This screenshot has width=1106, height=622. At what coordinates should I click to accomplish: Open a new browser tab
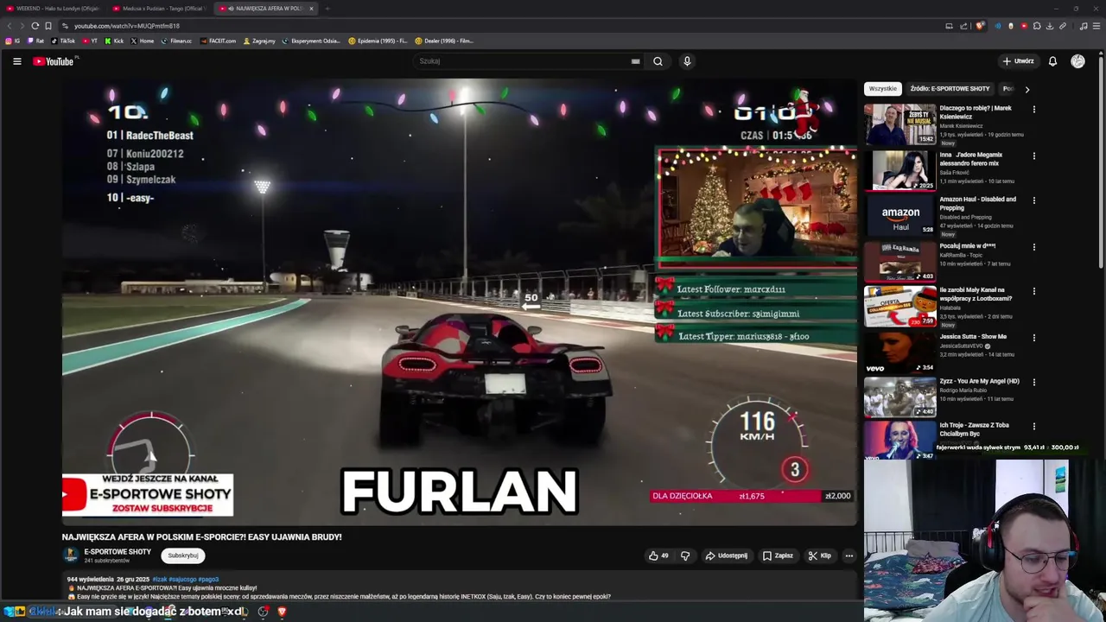pyautogui.click(x=327, y=9)
